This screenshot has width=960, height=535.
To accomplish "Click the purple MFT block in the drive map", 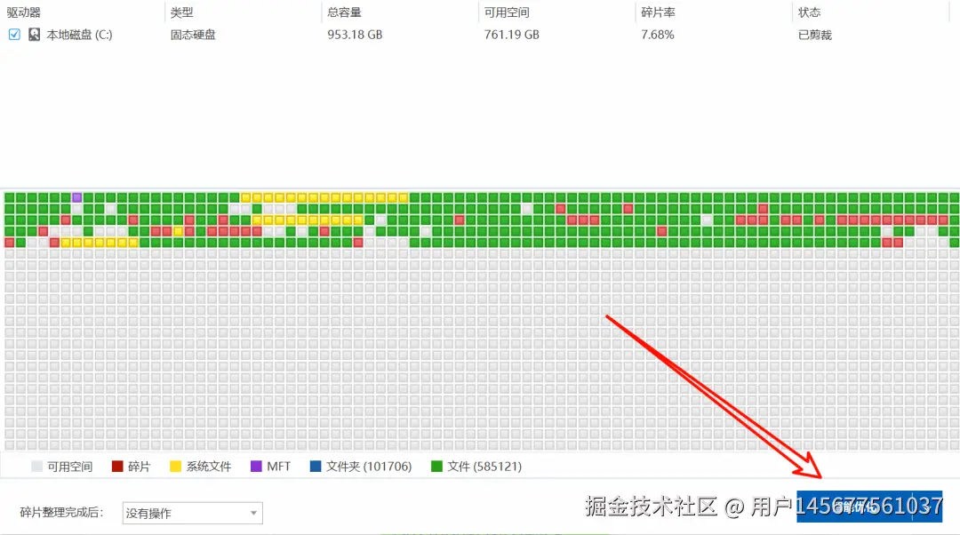I will [x=76, y=196].
